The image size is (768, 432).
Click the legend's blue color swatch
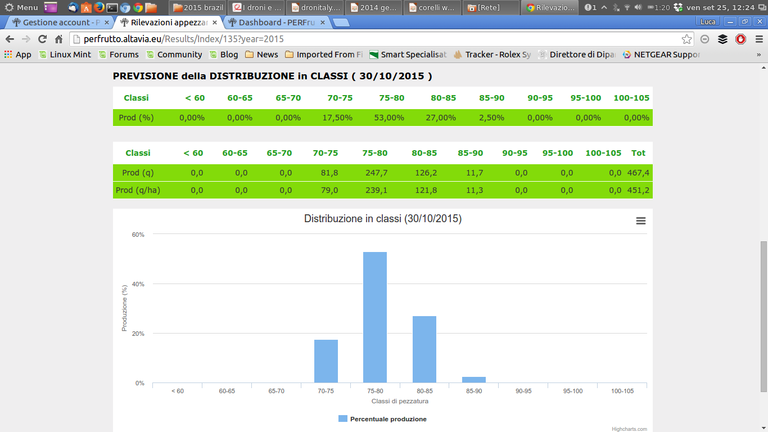click(x=343, y=419)
